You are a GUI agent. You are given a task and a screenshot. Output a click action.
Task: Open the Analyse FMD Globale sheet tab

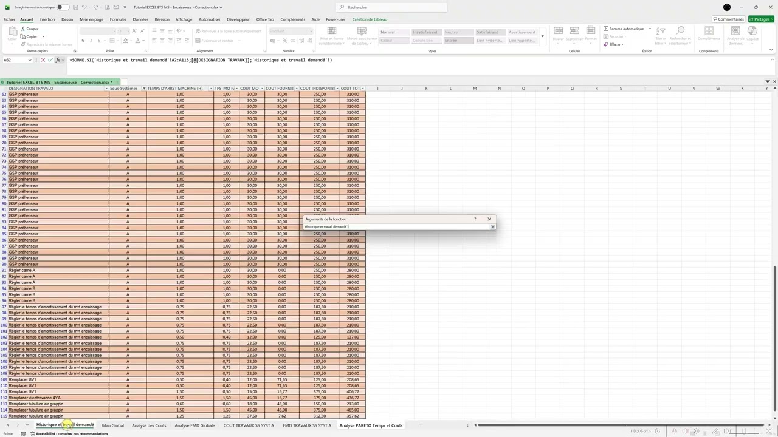coord(194,425)
